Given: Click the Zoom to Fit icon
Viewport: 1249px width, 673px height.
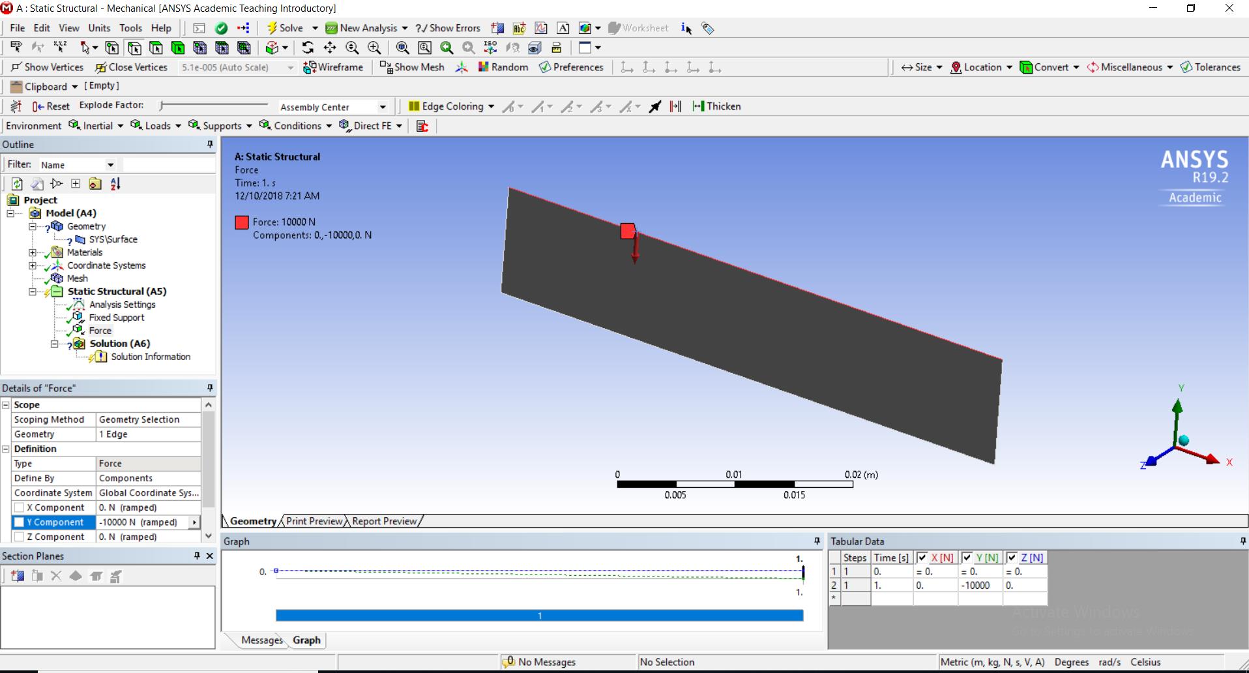Looking at the screenshot, I should [403, 48].
